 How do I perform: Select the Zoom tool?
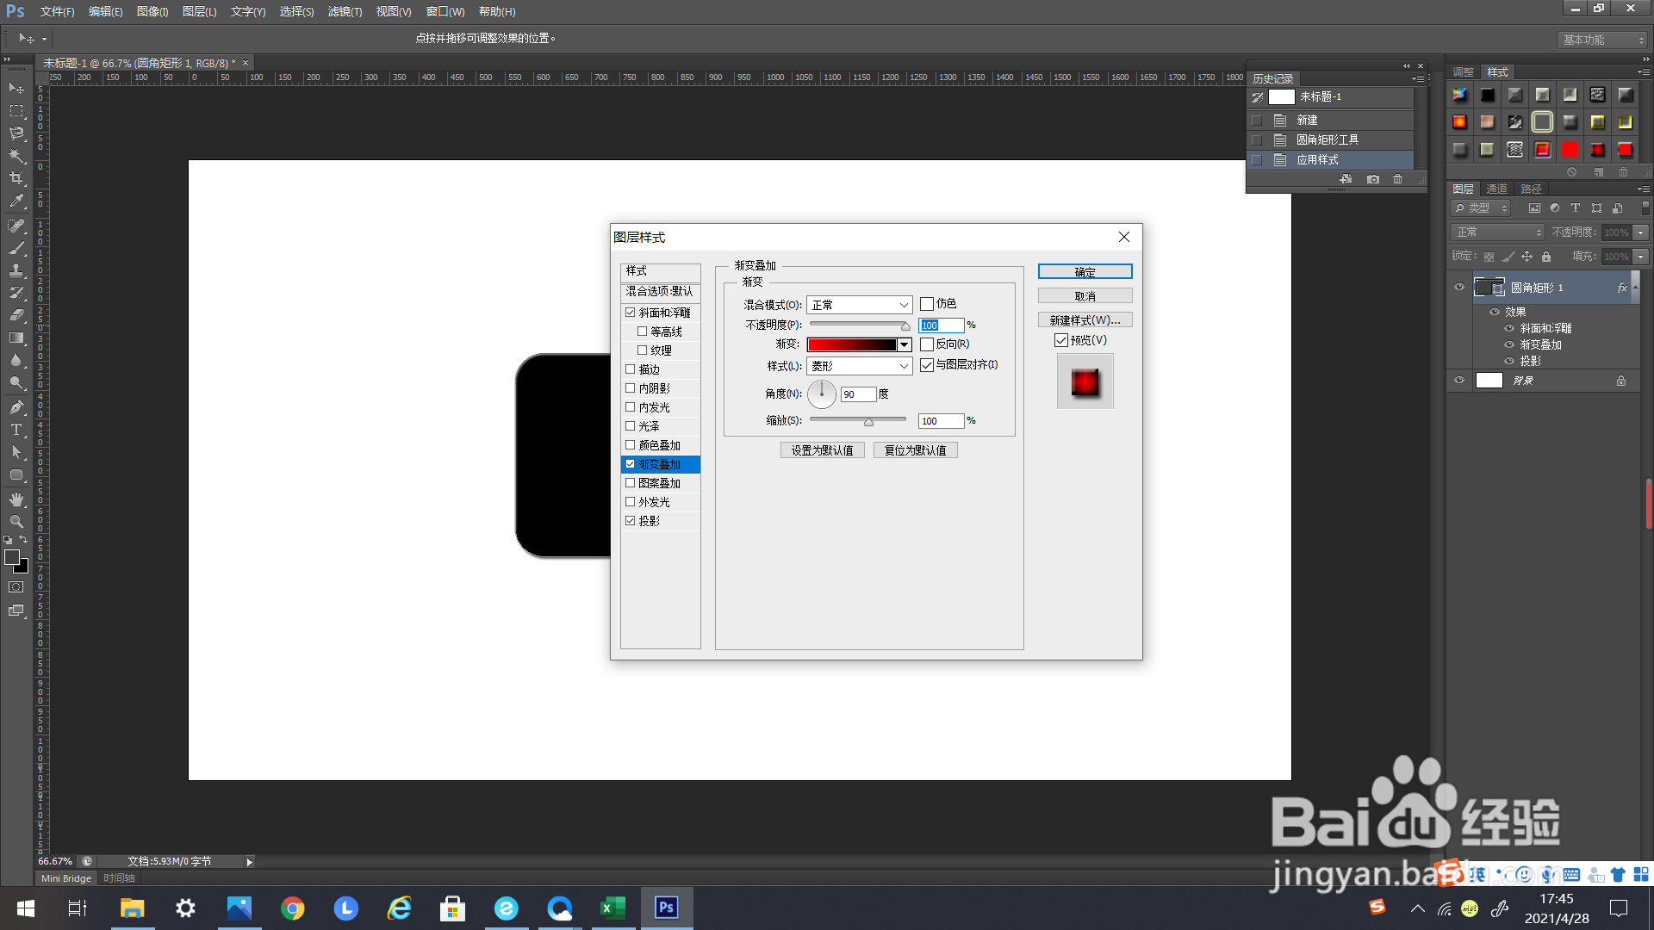(16, 522)
